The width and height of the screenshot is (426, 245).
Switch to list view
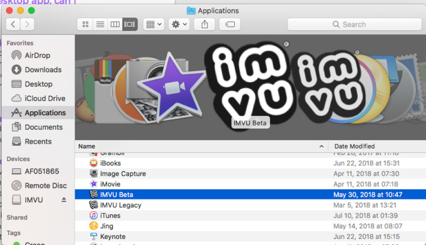(100, 24)
